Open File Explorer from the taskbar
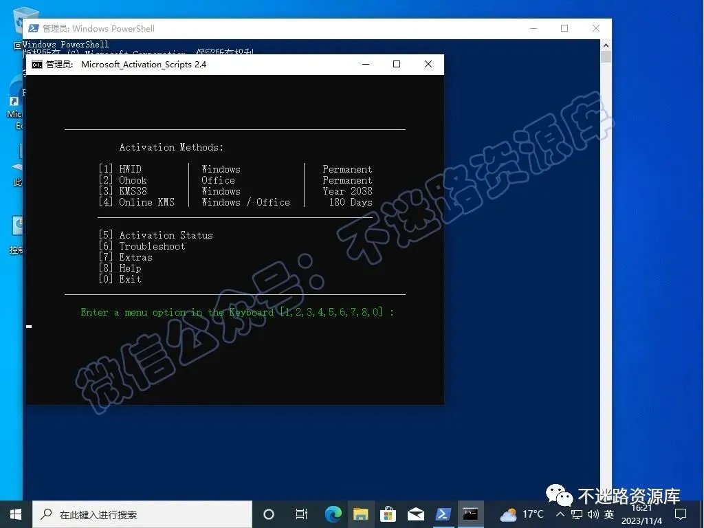Viewport: 704px width, 528px height. [360, 514]
